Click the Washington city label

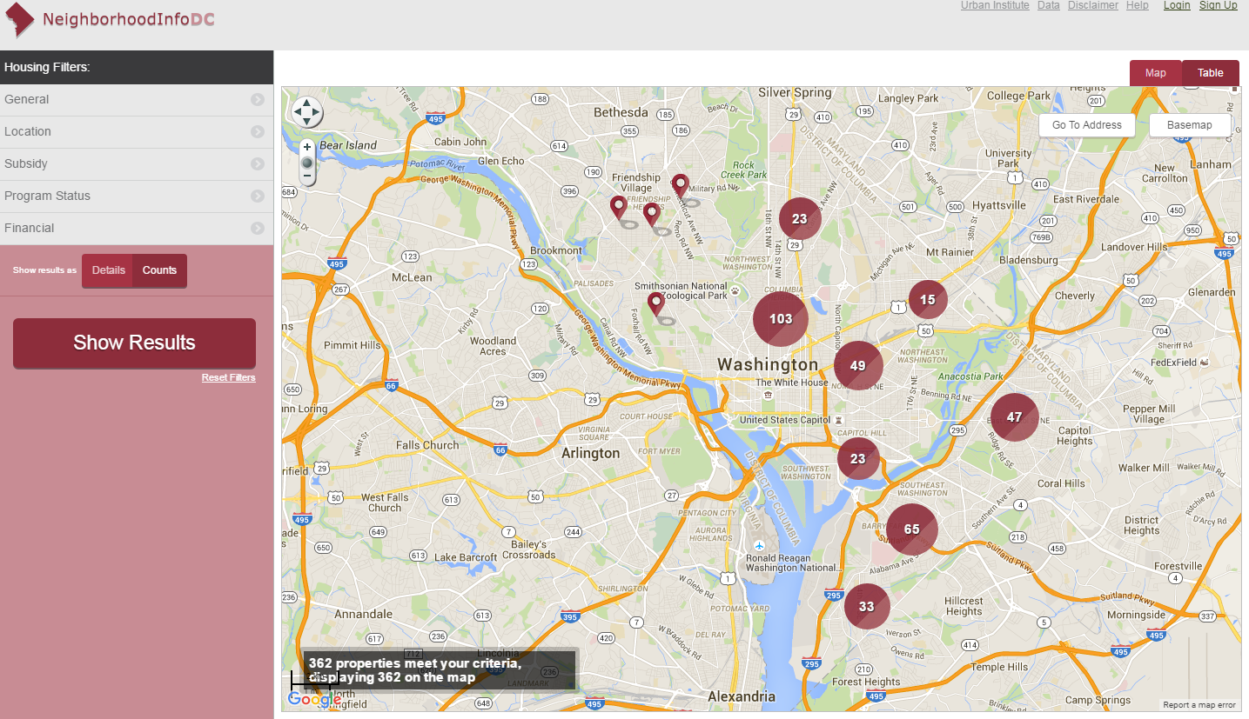tap(768, 365)
